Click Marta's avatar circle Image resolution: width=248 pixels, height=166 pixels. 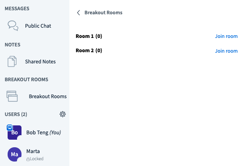pyautogui.click(x=14, y=154)
